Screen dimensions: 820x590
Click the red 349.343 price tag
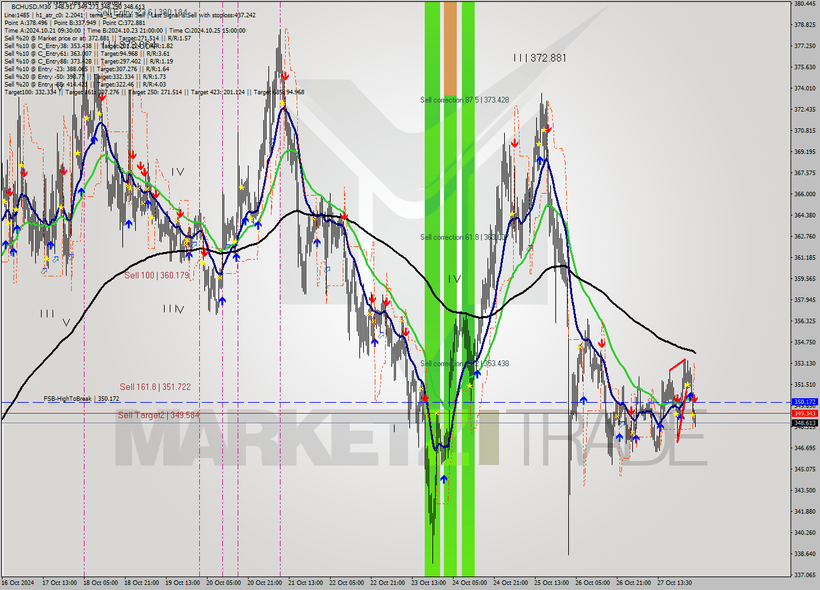(x=805, y=414)
